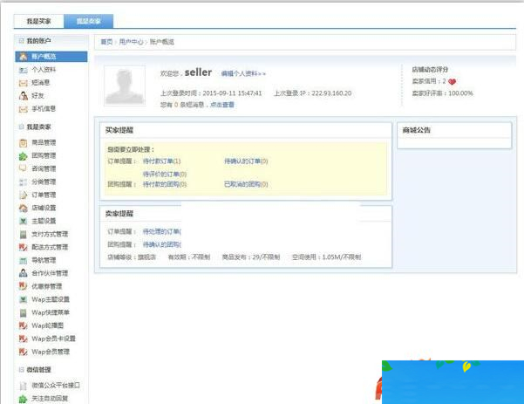Click 首页 in the breadcrumb
Screen dimensions: 524x404
click(106, 41)
